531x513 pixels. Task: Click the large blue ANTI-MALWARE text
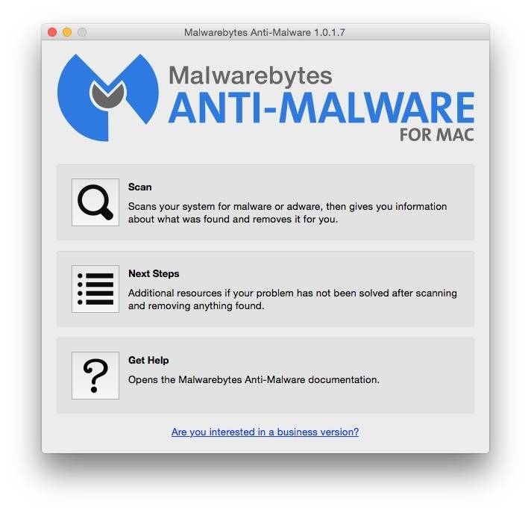click(321, 108)
